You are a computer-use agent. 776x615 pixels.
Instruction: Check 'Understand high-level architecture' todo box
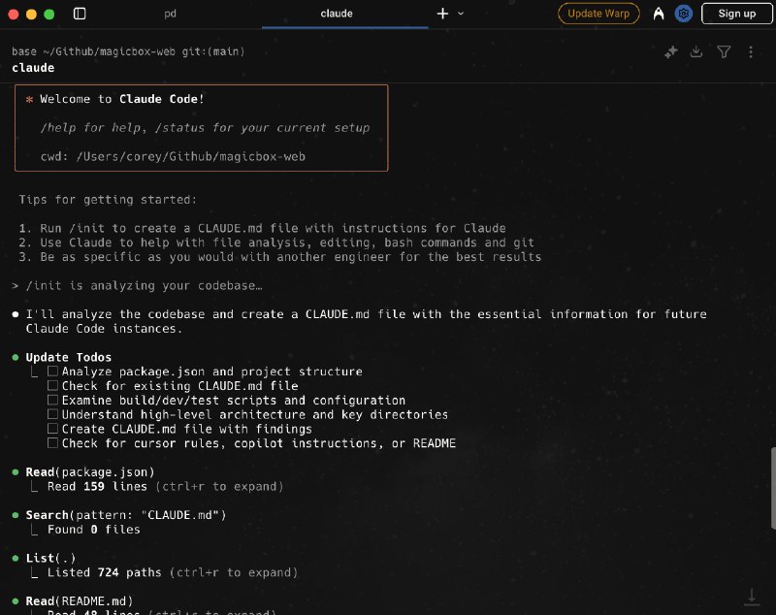(x=53, y=414)
